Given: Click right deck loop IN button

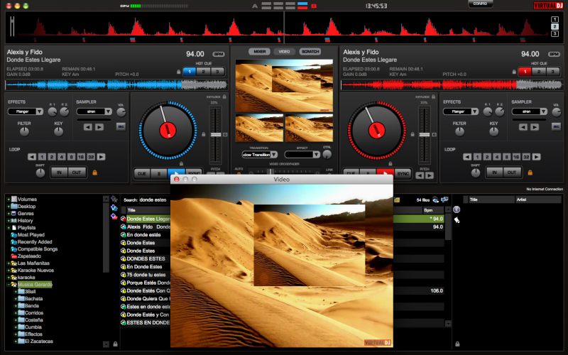Looking at the screenshot, I should (494, 173).
